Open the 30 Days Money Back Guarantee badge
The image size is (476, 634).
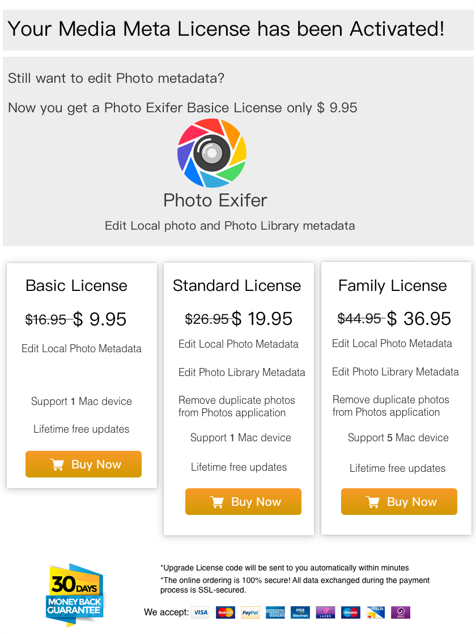[x=75, y=594]
